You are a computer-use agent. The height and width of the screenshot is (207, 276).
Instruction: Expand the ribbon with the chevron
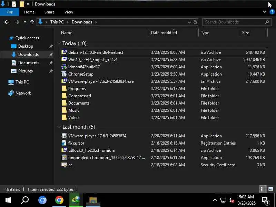[264, 12]
